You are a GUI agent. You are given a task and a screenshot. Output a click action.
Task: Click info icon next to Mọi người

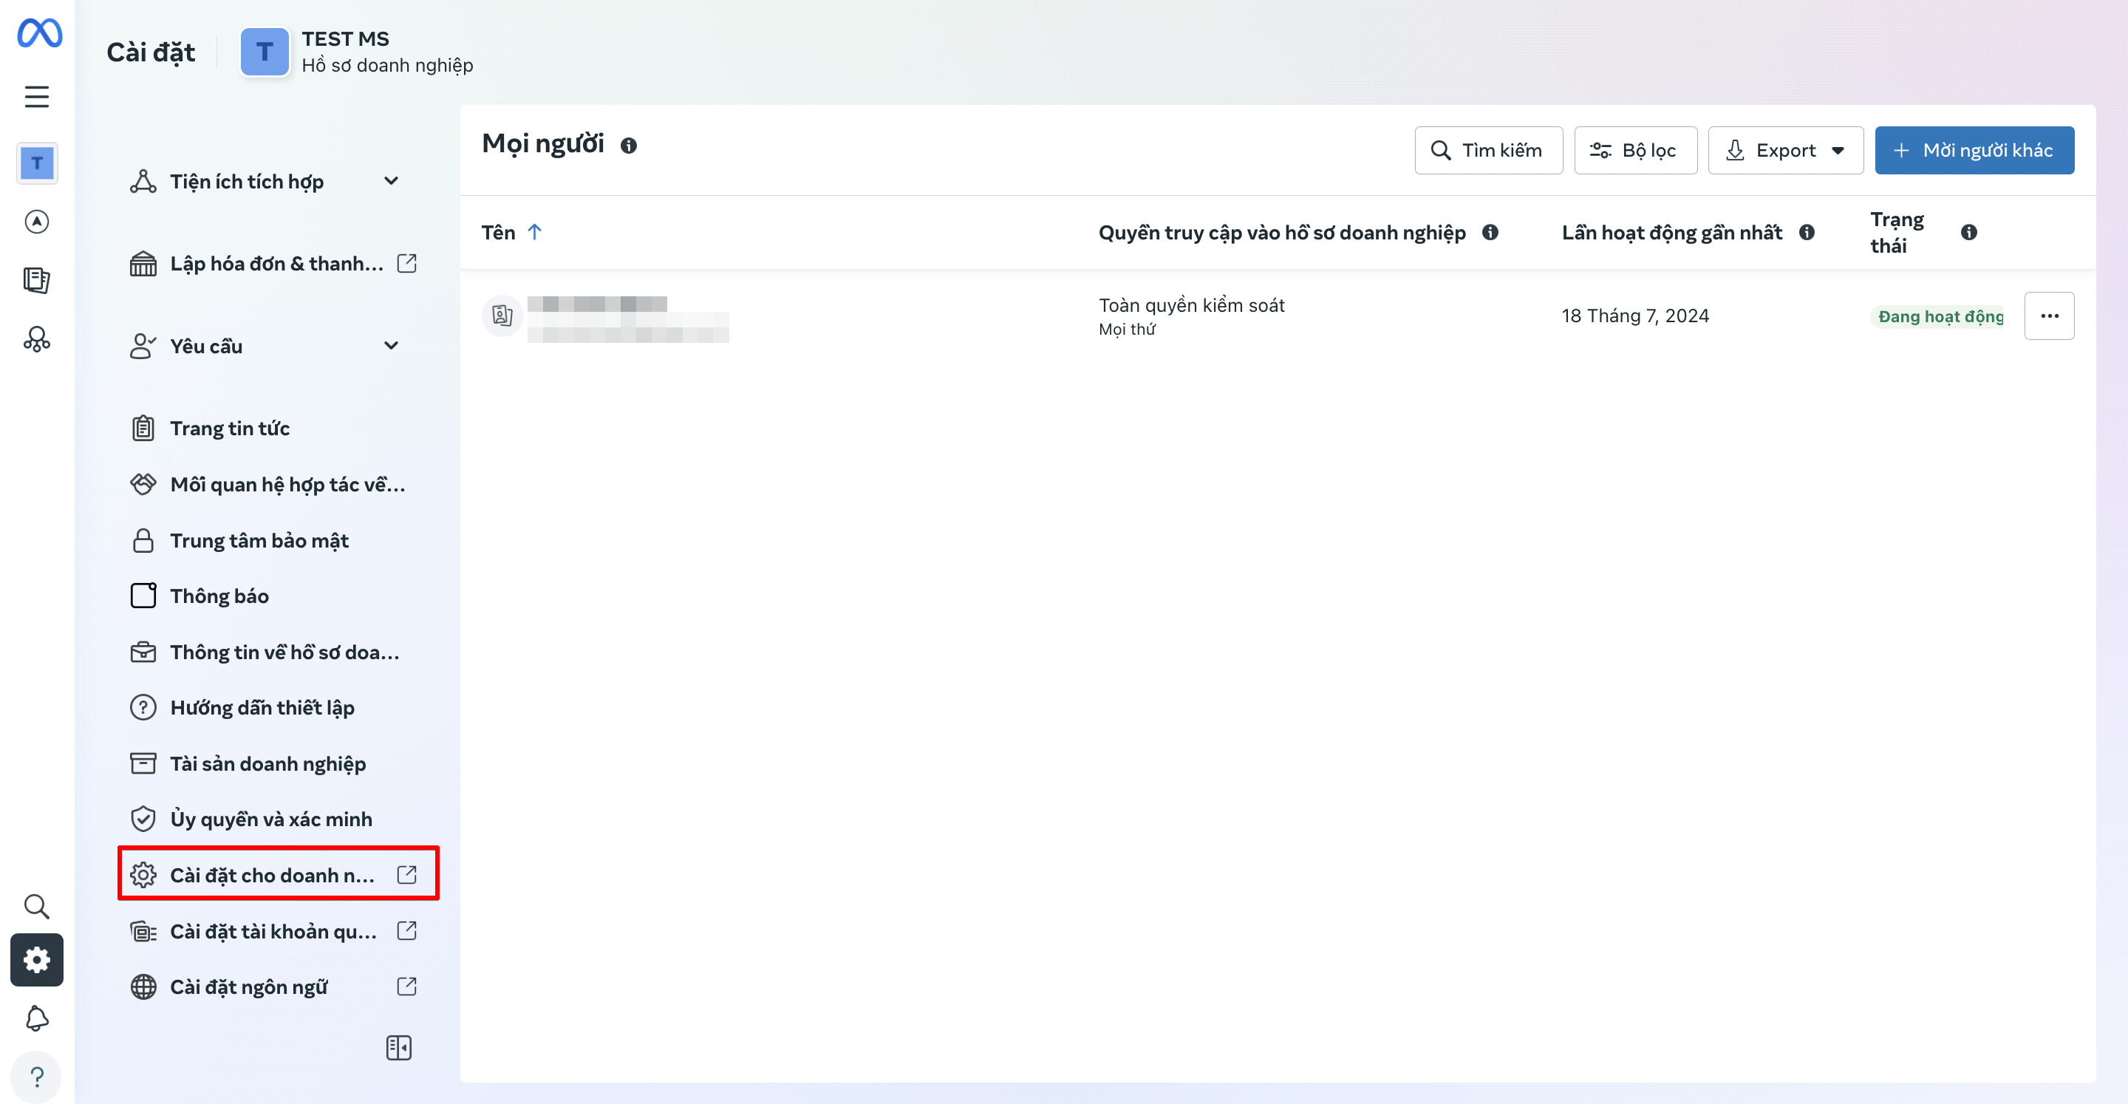[629, 146]
